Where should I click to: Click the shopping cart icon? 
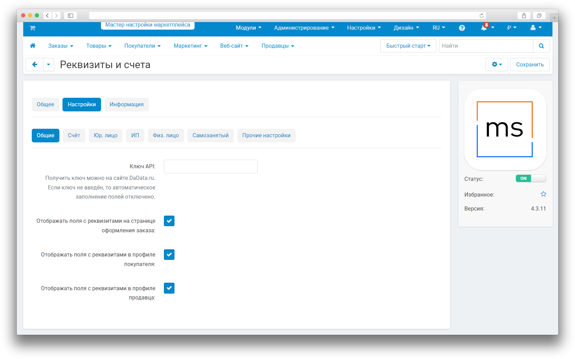point(32,28)
